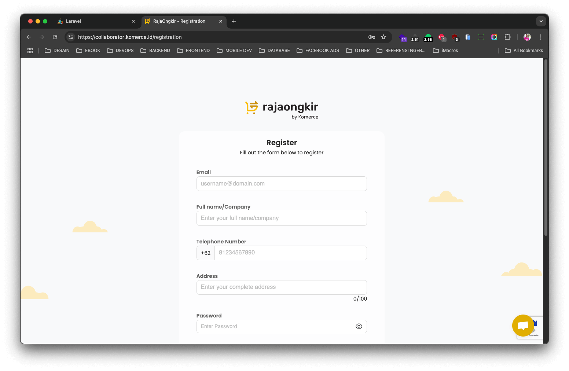The image size is (569, 371).
Task: Open the All Bookmarks folder
Action: (524, 51)
